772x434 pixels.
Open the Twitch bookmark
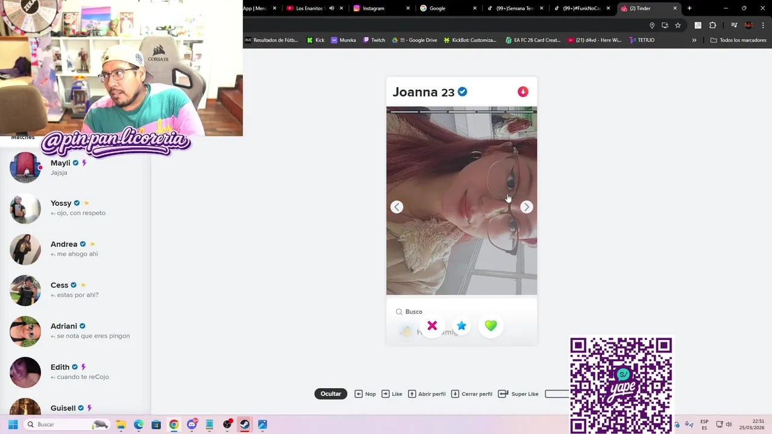point(374,40)
